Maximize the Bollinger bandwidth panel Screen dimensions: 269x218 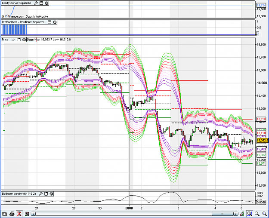46,194
